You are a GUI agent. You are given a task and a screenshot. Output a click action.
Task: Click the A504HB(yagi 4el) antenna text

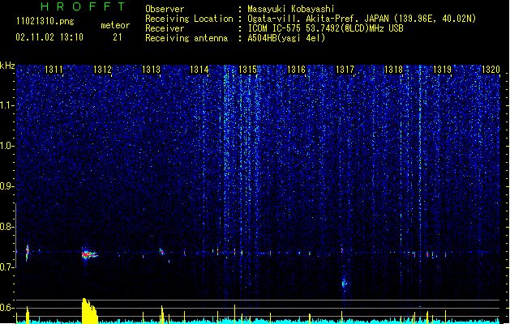click(x=286, y=38)
